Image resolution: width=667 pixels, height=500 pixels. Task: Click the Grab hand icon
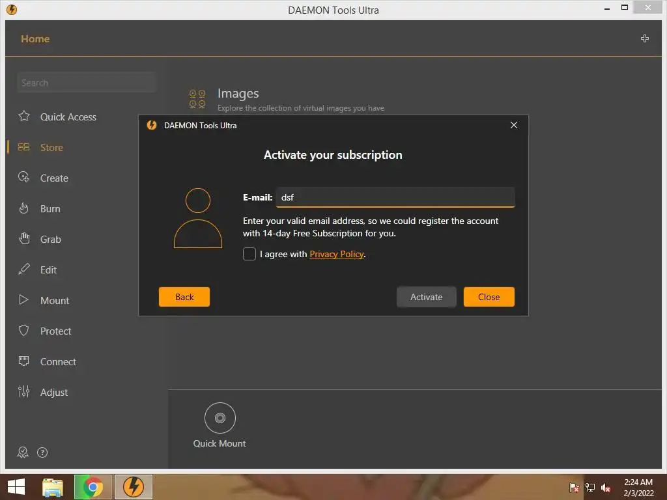(x=24, y=238)
